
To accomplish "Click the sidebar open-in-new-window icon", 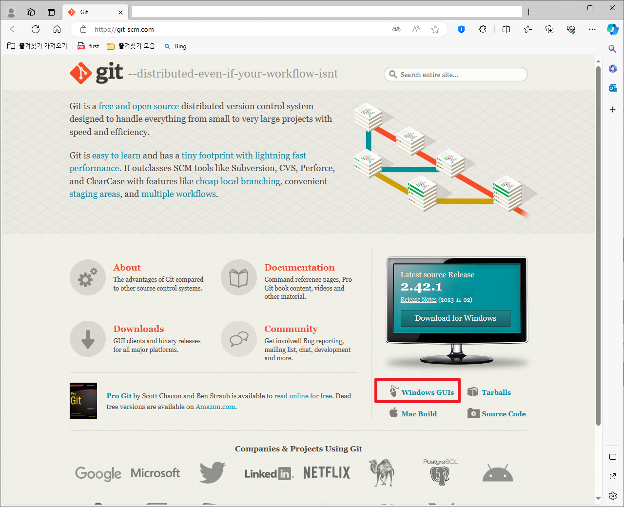I will [x=613, y=476].
